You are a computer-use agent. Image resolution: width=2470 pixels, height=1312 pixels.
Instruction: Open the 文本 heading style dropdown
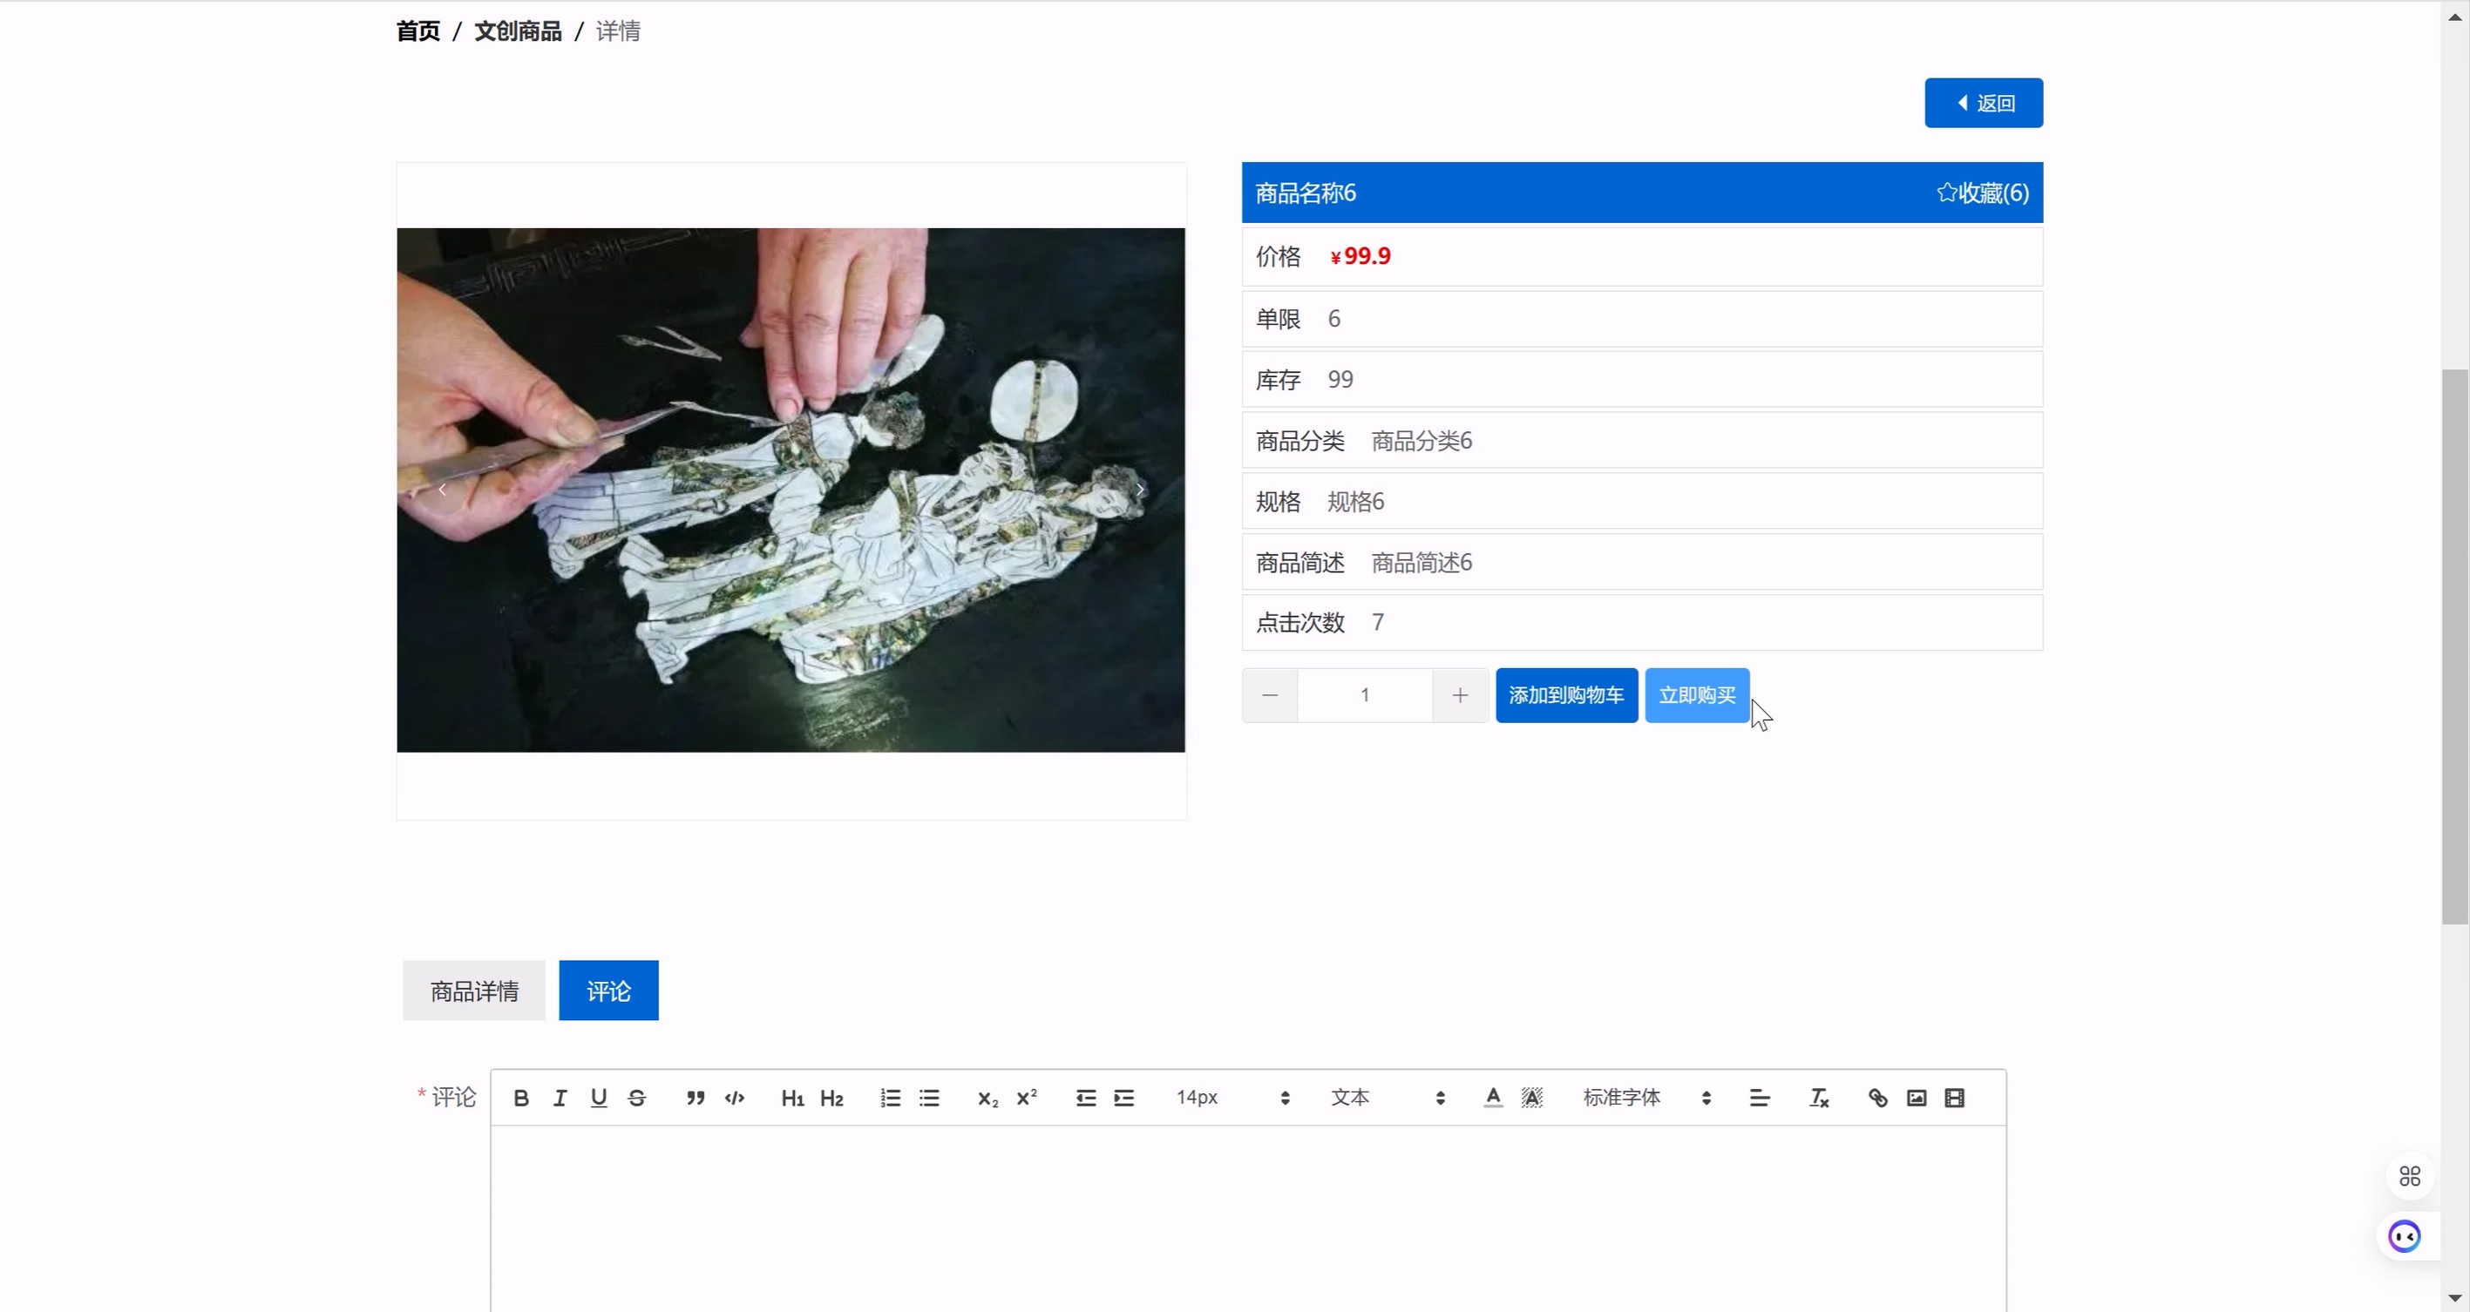[x=1387, y=1099]
